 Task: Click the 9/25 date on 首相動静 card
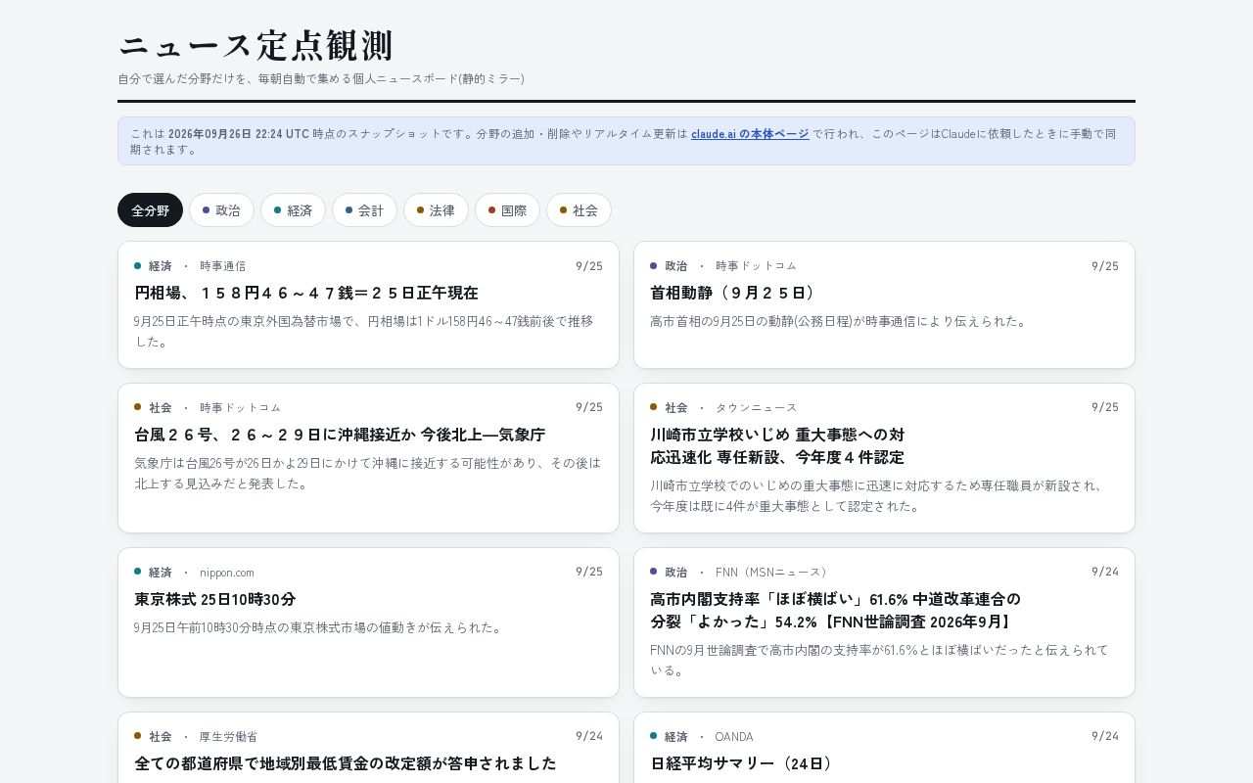tap(1105, 266)
